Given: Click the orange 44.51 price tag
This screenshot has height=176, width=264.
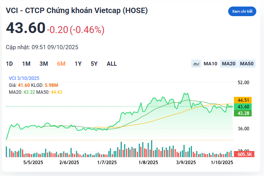Looking at the screenshot, I should (243, 100).
